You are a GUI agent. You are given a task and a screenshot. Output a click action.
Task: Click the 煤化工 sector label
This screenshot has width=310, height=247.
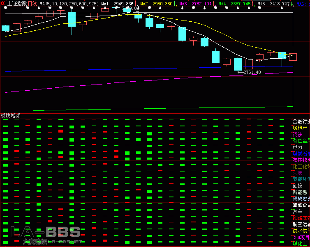(x=300, y=243)
